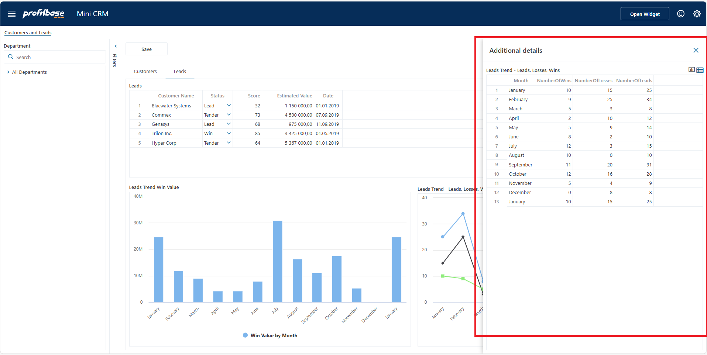Click the Save button
Image resolution: width=707 pixels, height=355 pixels.
pos(147,49)
